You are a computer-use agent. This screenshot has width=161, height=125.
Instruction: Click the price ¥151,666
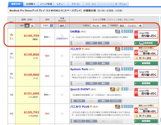coord(31,93)
